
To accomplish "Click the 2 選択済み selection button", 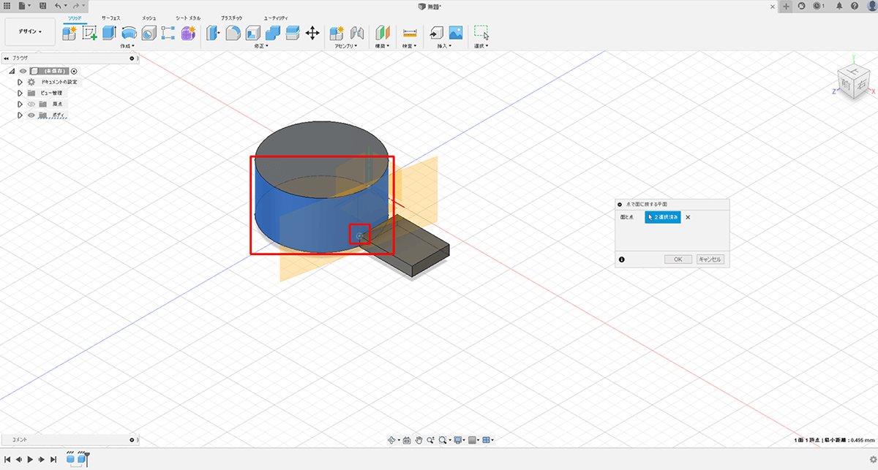I will pyautogui.click(x=663, y=217).
